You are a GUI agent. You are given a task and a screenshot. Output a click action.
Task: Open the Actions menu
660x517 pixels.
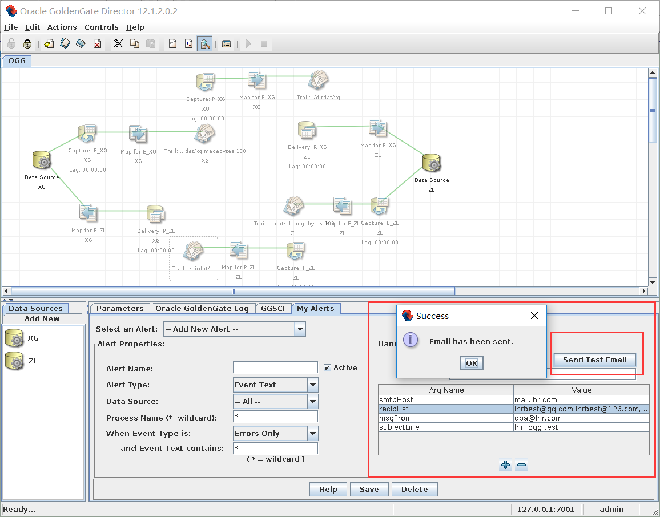pos(62,27)
